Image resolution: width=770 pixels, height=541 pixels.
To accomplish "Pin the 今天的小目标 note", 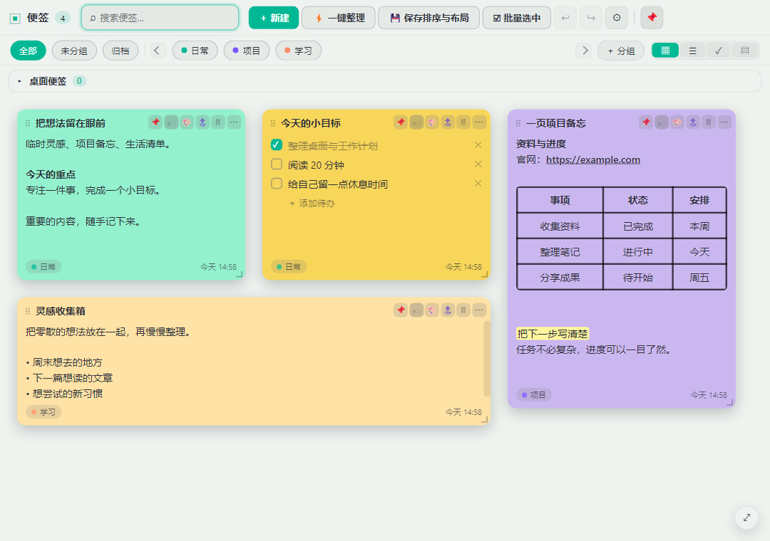I will tap(401, 122).
